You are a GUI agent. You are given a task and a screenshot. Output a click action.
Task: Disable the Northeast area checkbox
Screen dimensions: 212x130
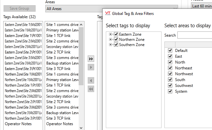pos(170,68)
